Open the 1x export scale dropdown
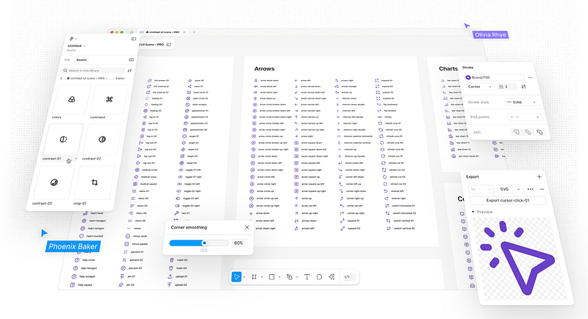This screenshot has width=588, height=319. [481, 190]
